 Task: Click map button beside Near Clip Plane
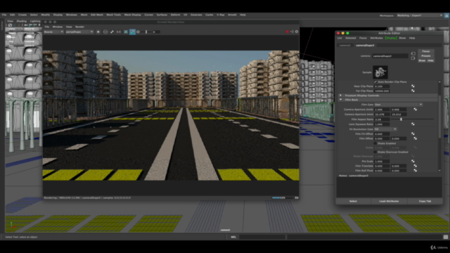(413, 86)
